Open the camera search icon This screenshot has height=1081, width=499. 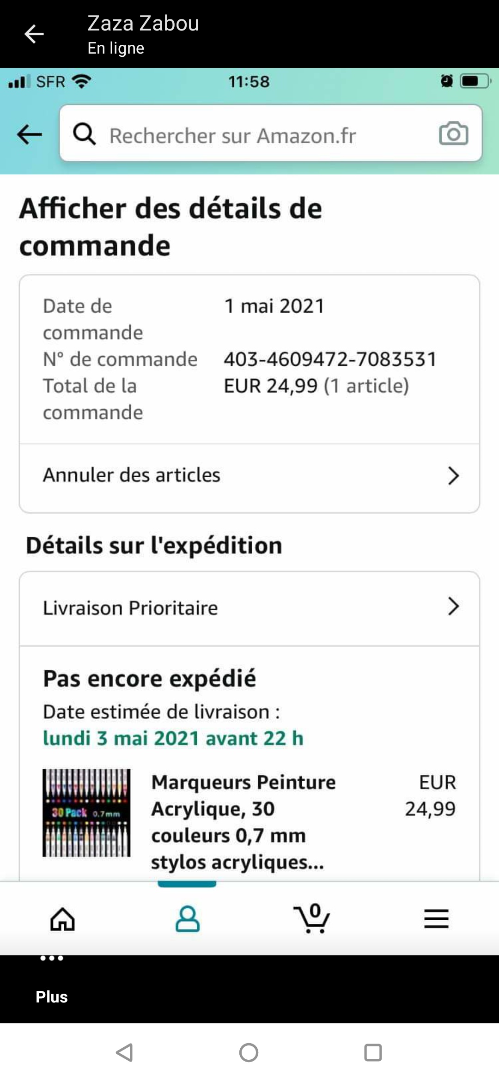pyautogui.click(x=453, y=134)
